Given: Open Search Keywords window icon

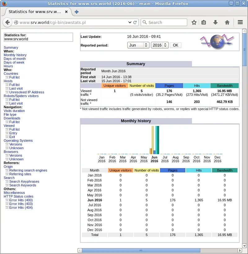Looking at the screenshot, I should point(7,185).
